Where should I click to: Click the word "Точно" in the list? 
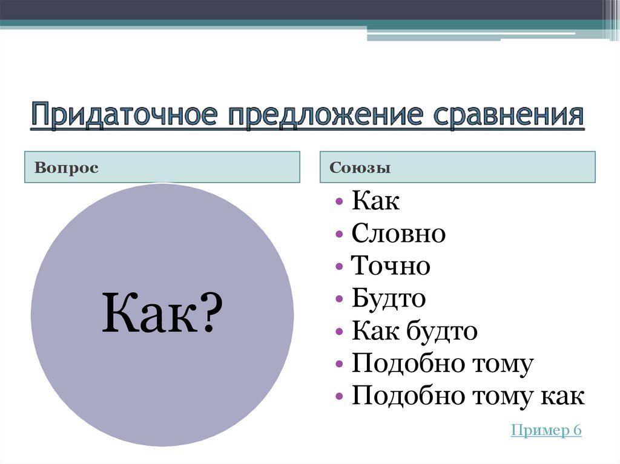coord(391,266)
